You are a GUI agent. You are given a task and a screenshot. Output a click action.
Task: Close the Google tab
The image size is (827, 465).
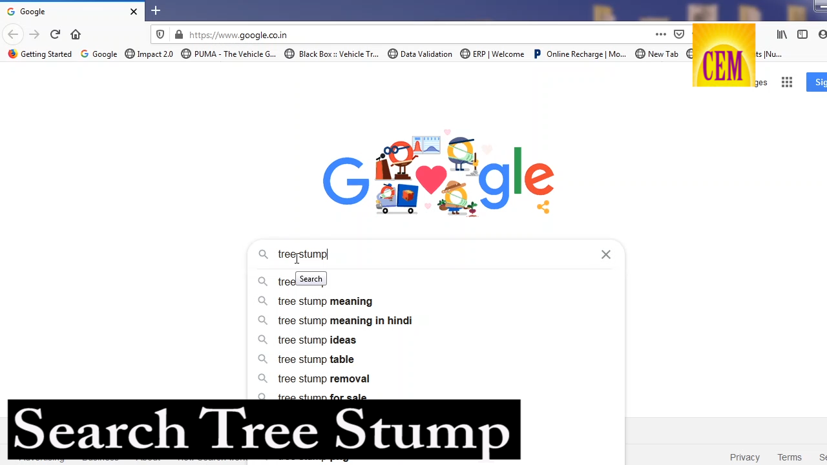(x=134, y=12)
